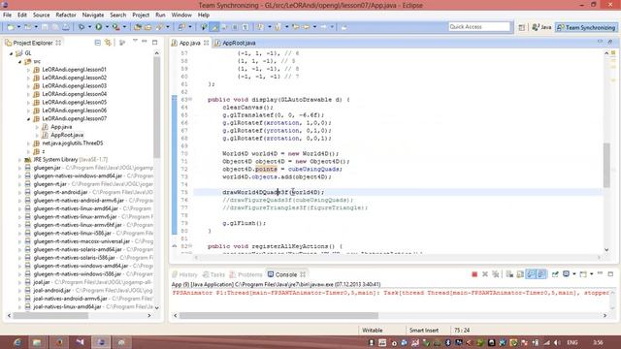Click the Run External Tools icon

[x=115, y=27]
